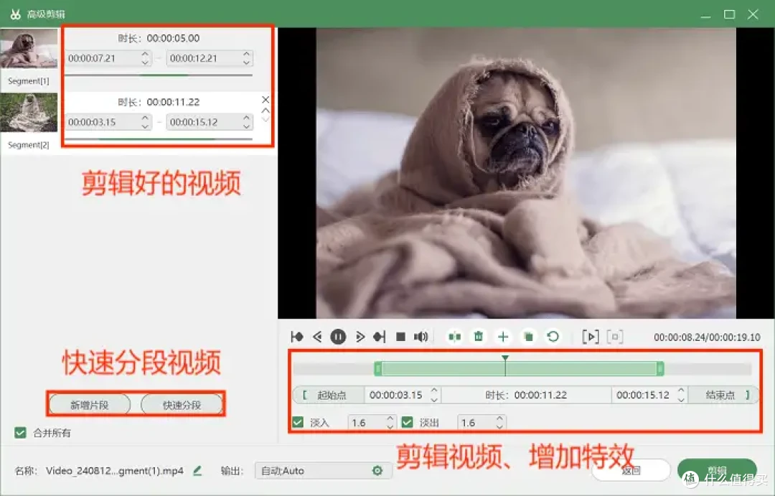The height and width of the screenshot is (496, 775).
Task: Click the bracketed square icon beside play-range
Action: (x=615, y=337)
